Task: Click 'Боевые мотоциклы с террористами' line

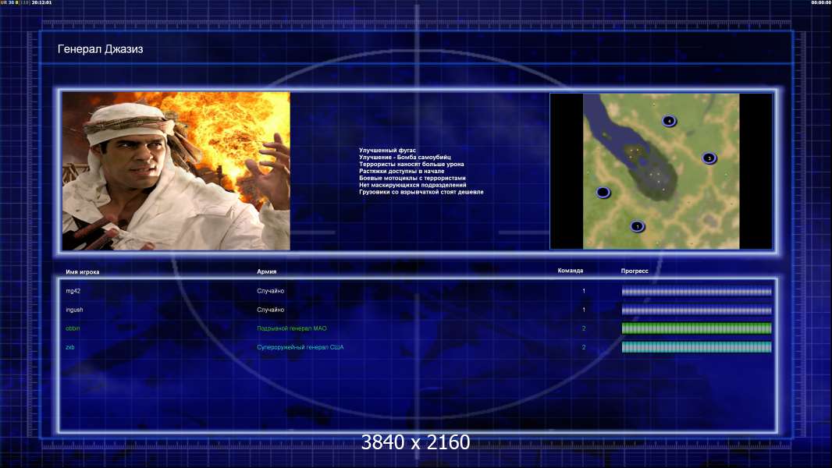Action: click(412, 178)
